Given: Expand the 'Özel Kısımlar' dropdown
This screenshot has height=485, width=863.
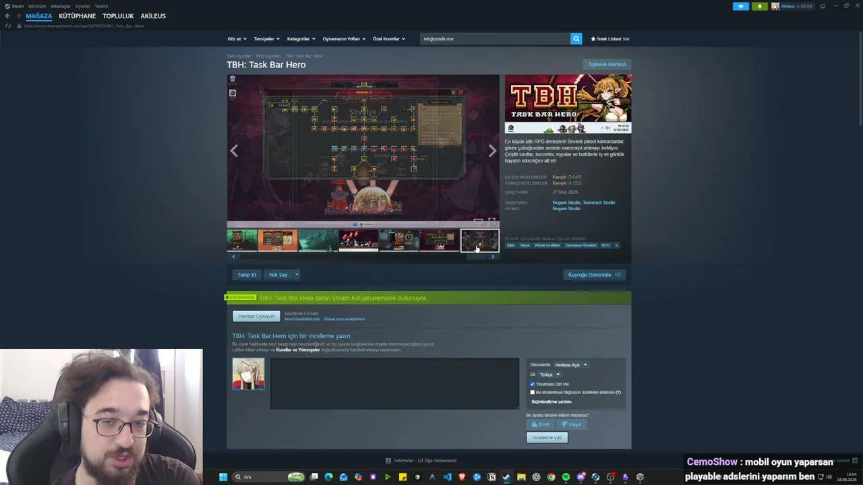Looking at the screenshot, I should tap(389, 39).
